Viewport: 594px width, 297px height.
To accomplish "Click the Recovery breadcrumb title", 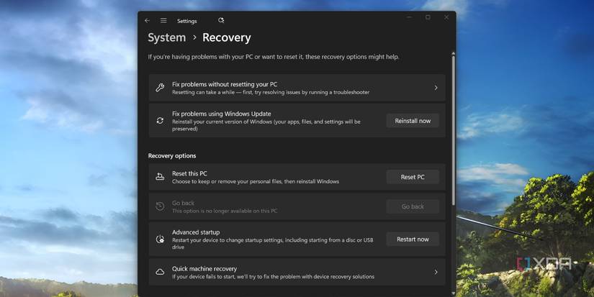I will pyautogui.click(x=227, y=37).
